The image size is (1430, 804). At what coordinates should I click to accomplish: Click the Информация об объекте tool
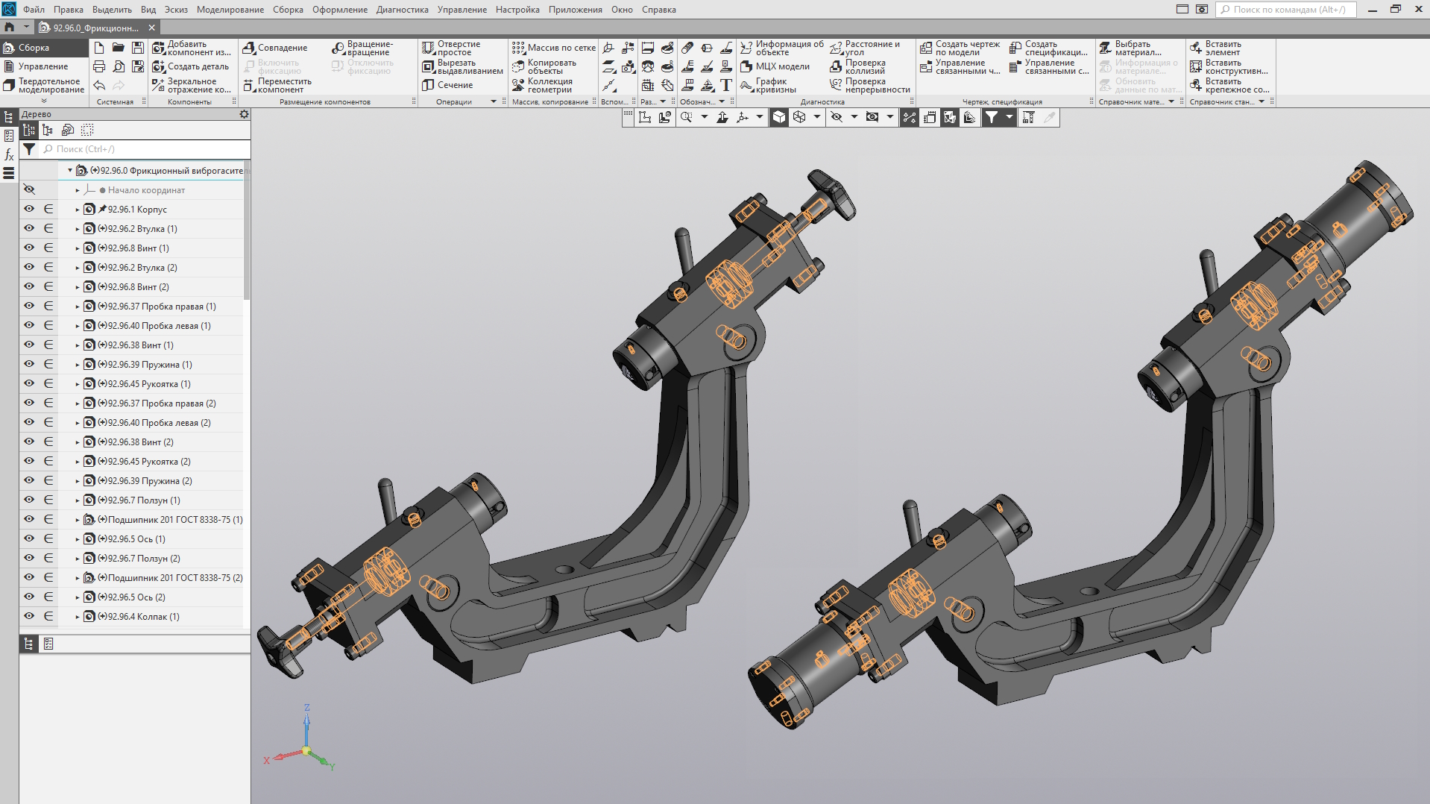point(782,48)
